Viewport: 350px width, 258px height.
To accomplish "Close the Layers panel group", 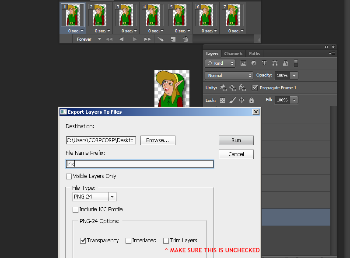I will (x=333, y=47).
